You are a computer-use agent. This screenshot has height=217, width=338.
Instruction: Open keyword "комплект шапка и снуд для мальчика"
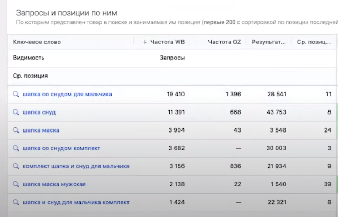76,166
